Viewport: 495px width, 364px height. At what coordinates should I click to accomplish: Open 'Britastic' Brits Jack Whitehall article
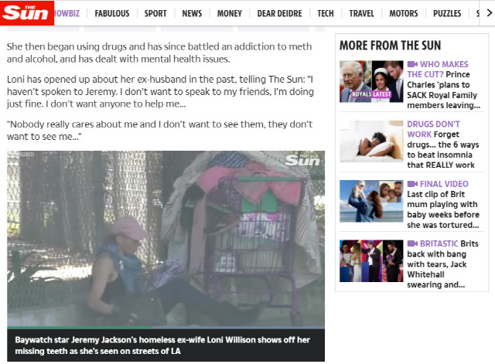click(x=442, y=264)
